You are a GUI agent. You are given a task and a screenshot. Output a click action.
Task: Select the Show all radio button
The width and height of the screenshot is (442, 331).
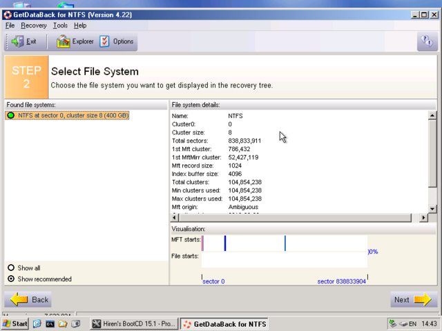click(x=11, y=268)
